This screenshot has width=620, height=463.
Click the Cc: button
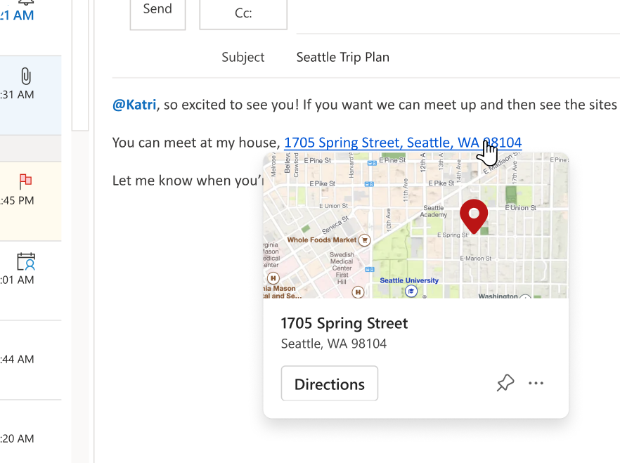pyautogui.click(x=243, y=13)
